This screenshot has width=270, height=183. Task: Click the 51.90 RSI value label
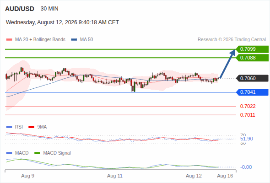click(247, 139)
